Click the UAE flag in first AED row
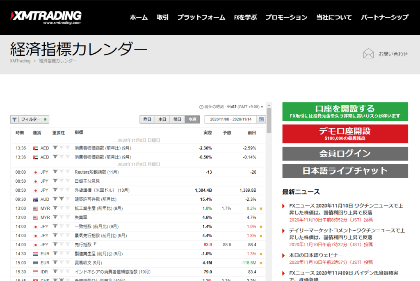 [35, 148]
